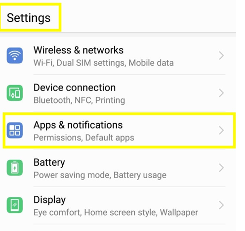
Task: Select the Device connection title
Action: click(75, 88)
